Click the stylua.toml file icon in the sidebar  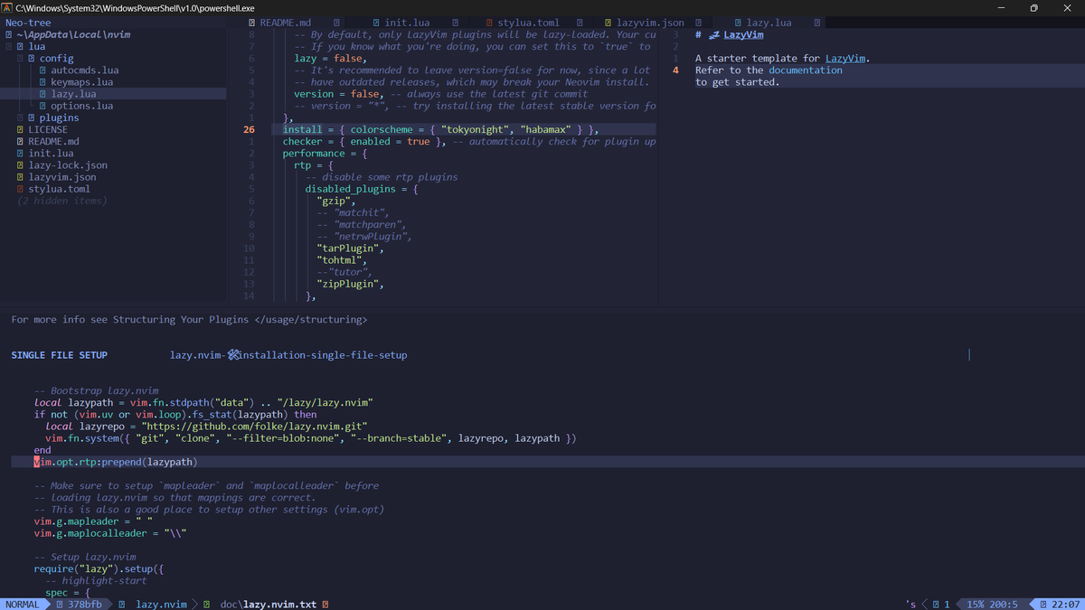19,188
